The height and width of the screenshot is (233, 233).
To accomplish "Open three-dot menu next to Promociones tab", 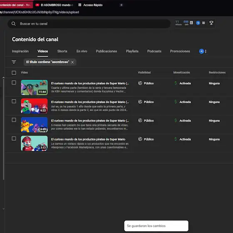I will [x=206, y=52].
